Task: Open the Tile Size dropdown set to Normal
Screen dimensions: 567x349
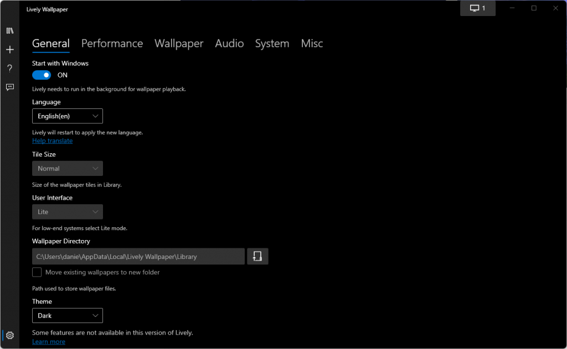Action: 68,168
